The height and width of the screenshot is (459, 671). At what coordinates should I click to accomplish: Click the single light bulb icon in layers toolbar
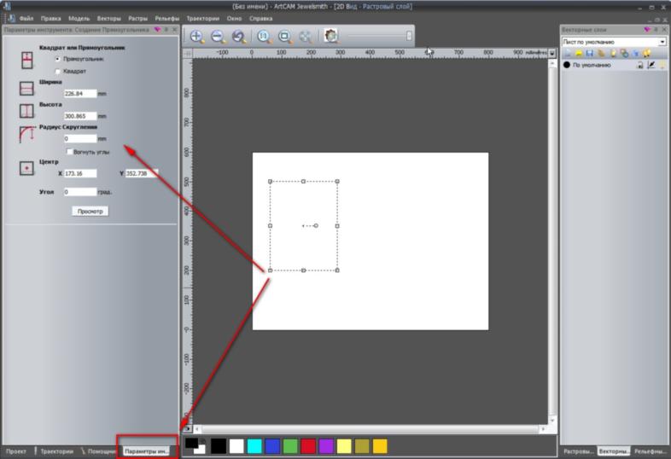613,53
